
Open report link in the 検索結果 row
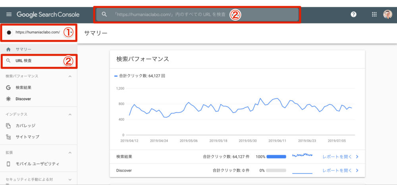337,157
